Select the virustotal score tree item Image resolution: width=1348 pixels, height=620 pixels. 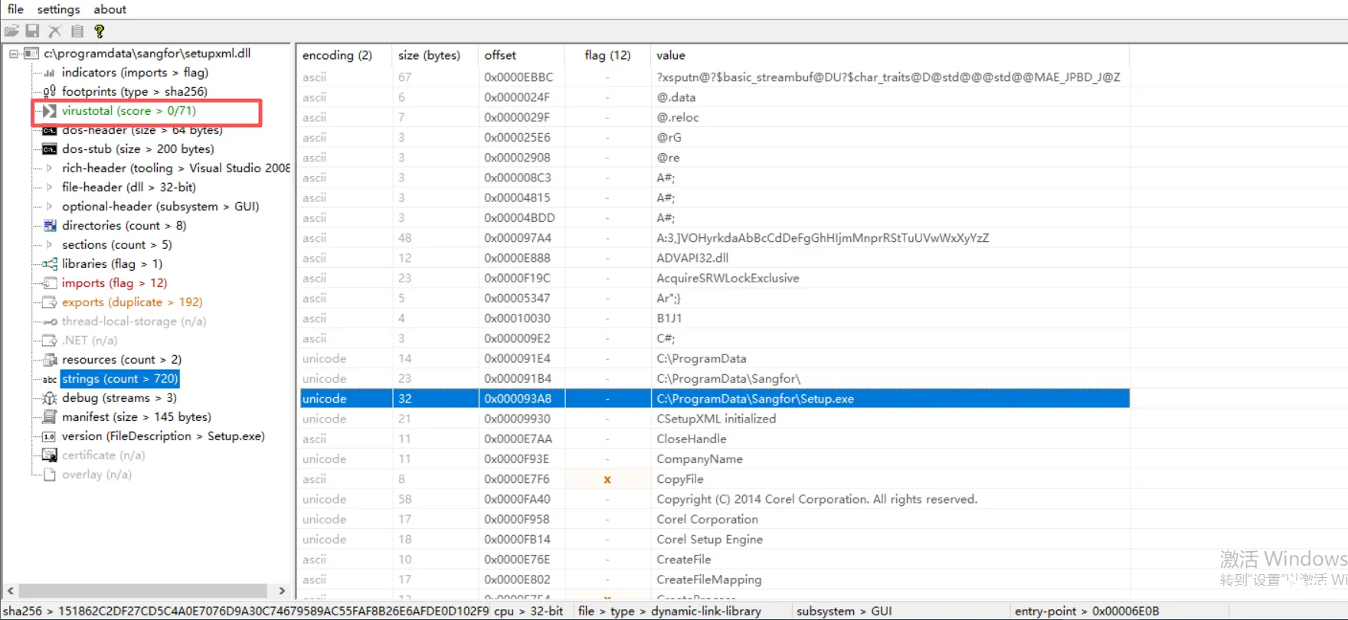(x=129, y=111)
